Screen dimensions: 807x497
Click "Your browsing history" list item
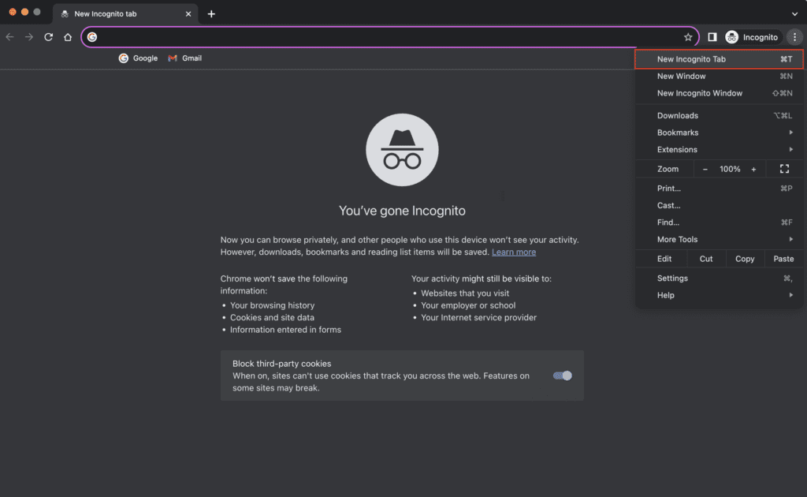[272, 305]
